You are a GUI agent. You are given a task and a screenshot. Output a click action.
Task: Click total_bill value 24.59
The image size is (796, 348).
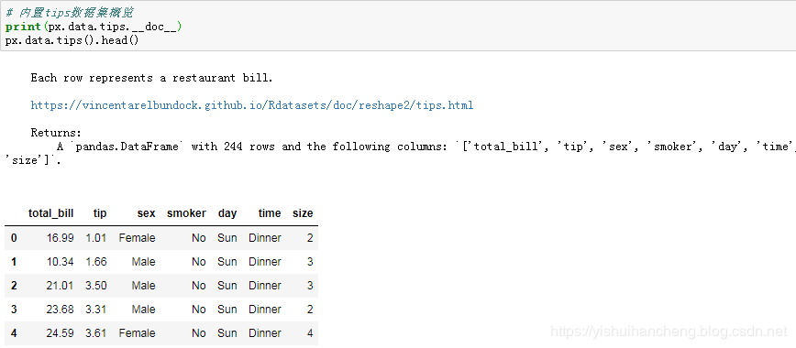[60, 333]
